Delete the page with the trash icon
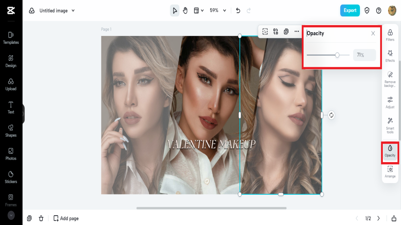This screenshot has height=225, width=401. (41, 218)
